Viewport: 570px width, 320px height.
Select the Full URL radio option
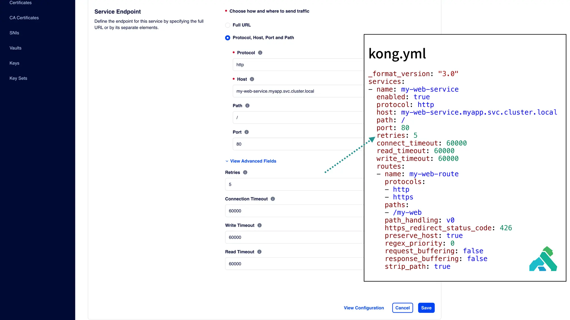pos(228,25)
